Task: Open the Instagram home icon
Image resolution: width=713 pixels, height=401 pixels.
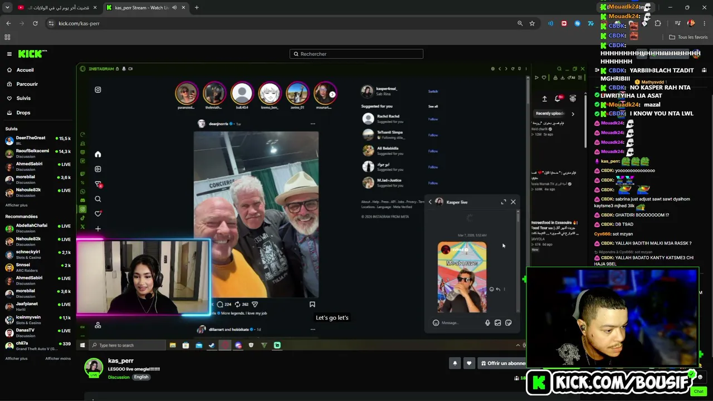Action: 97,154
